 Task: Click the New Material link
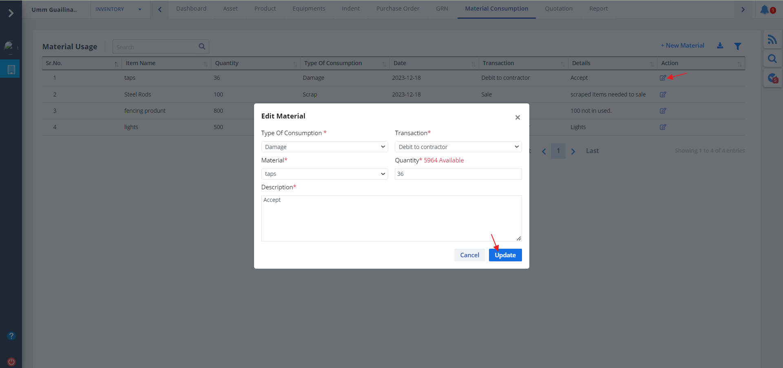click(x=682, y=46)
